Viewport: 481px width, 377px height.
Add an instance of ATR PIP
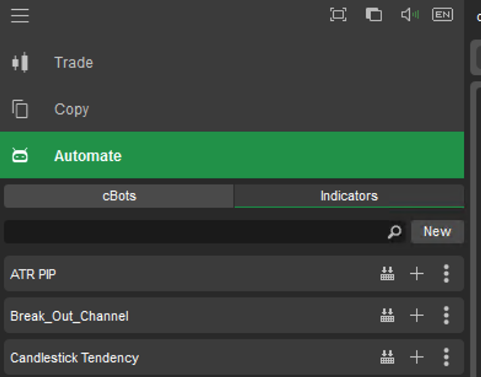[x=417, y=274]
